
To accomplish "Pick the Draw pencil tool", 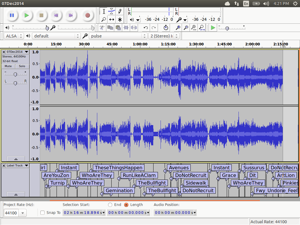I will click(x=120, y=11).
